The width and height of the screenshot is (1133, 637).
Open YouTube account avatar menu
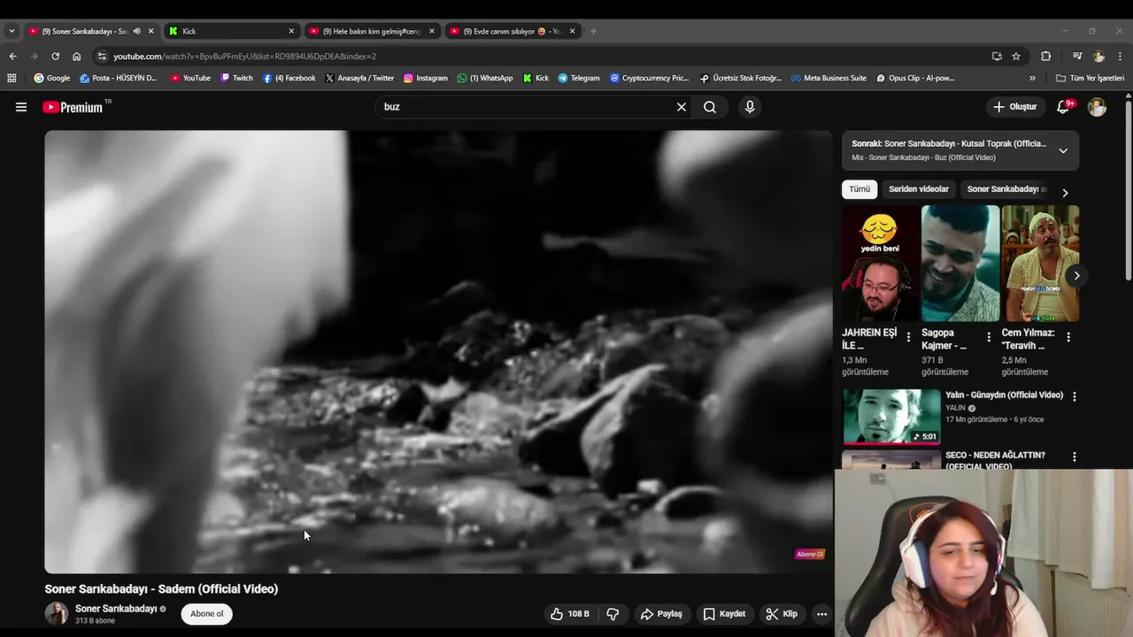[x=1097, y=107]
